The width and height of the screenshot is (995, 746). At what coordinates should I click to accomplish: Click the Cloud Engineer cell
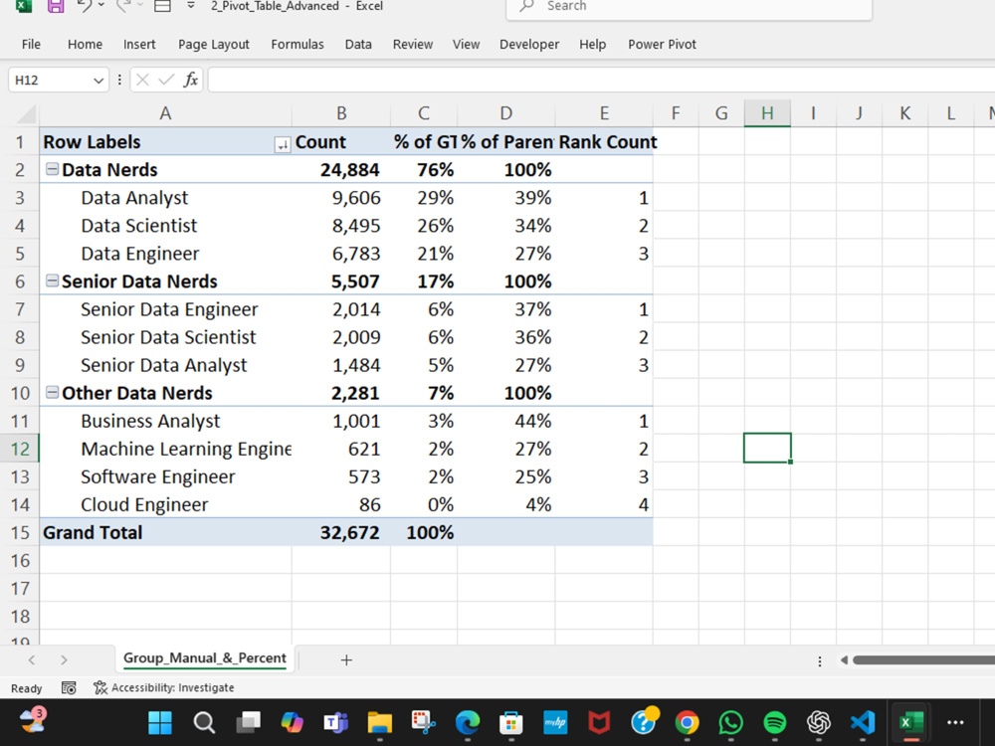coord(165,504)
